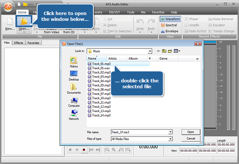Screen dimensions: 239x164
Task: Switch to Envelope view
Action: [x=170, y=31]
